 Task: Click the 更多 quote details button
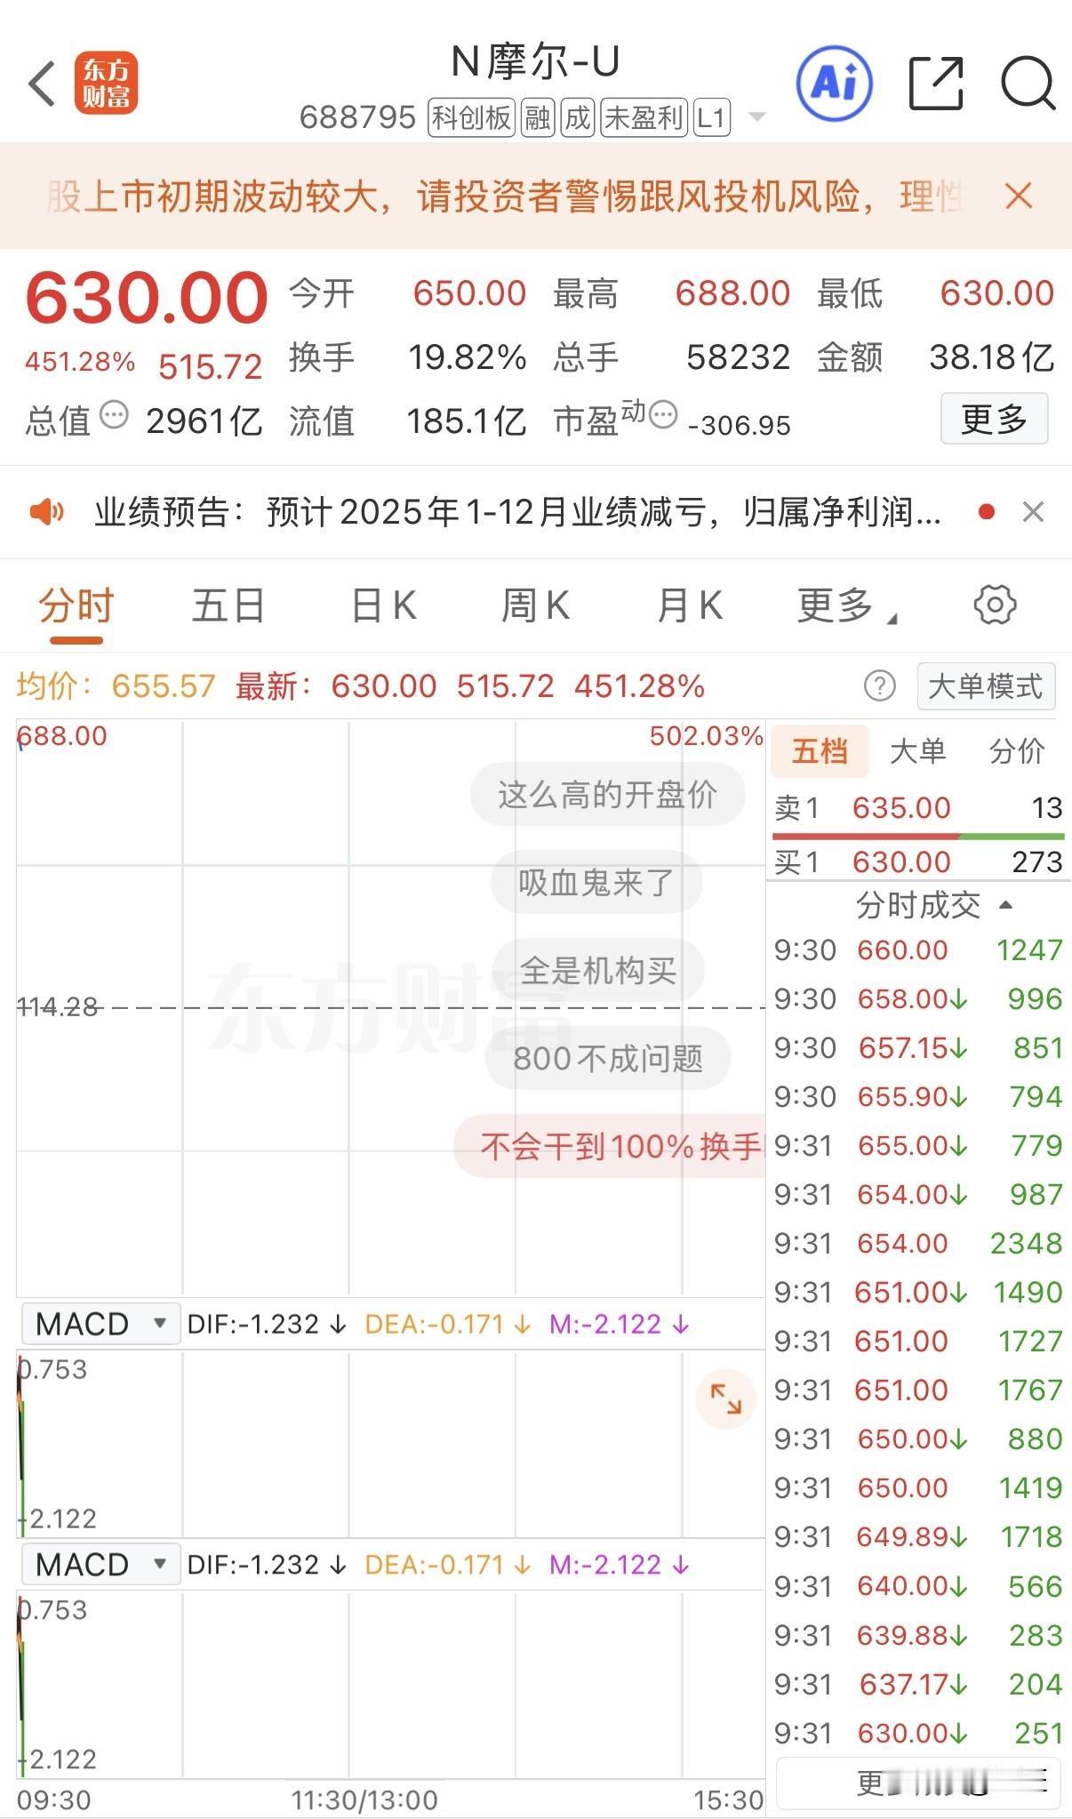[x=994, y=419]
